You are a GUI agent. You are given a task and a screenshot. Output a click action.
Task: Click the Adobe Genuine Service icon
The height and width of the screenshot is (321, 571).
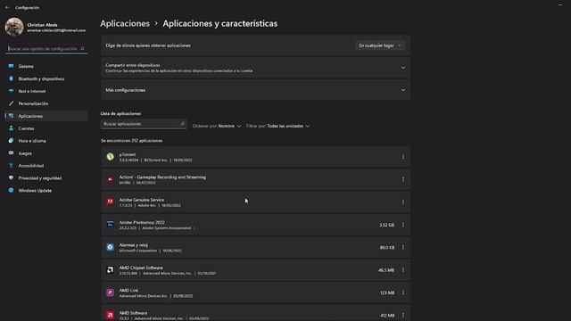coord(110,202)
